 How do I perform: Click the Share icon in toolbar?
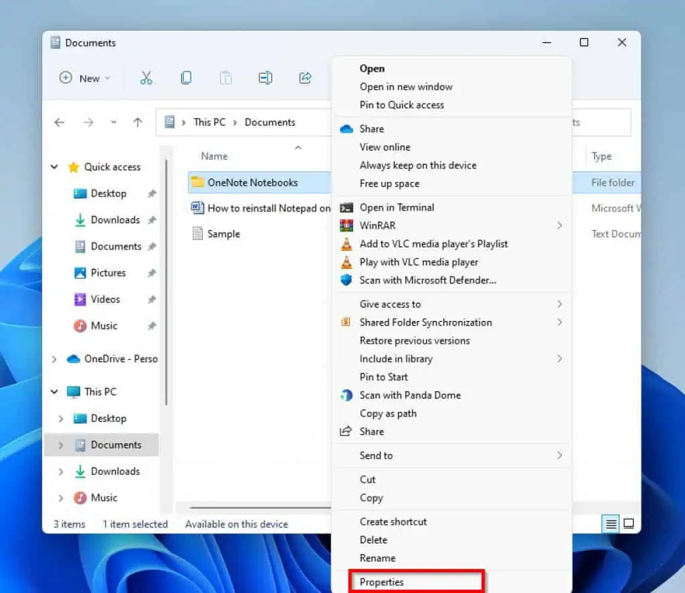point(305,78)
